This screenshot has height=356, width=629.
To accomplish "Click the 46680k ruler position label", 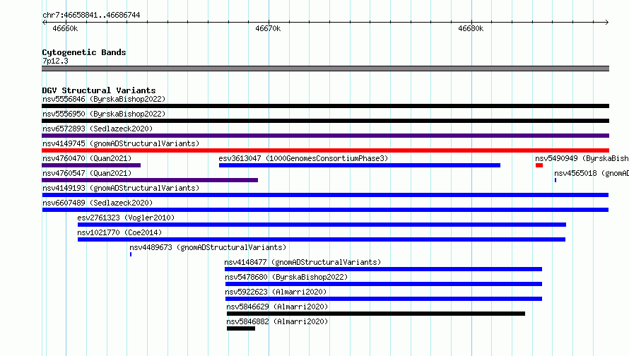I will tap(471, 28).
